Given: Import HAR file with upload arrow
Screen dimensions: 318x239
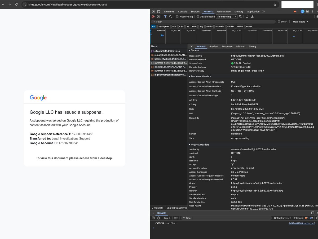Looking at the screenshot, I should click(247, 16).
